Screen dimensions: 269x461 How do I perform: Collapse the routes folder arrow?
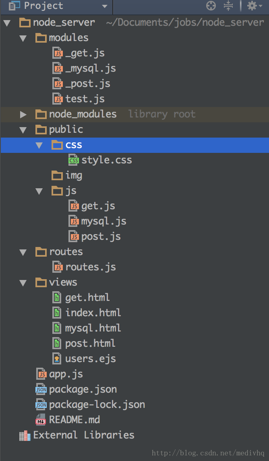[x=23, y=252]
